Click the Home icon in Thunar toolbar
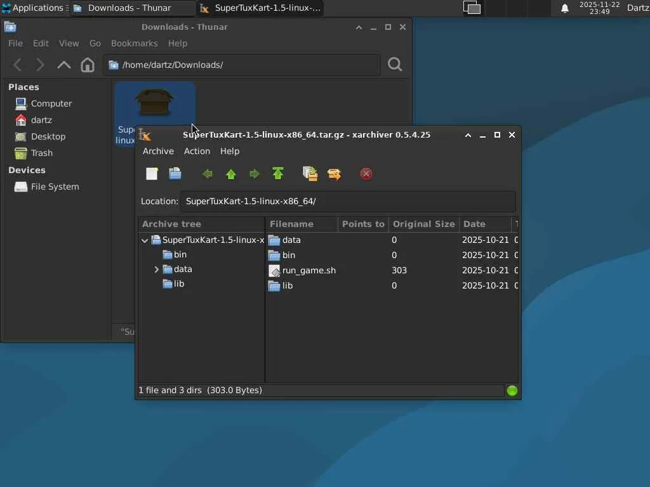Image resolution: width=650 pixels, height=487 pixels. pyautogui.click(x=88, y=65)
